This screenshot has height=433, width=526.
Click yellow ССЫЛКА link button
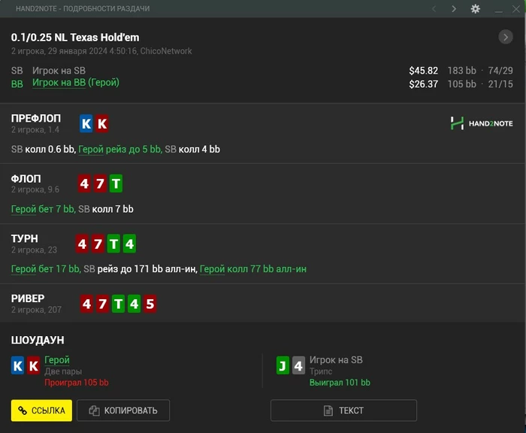point(41,410)
